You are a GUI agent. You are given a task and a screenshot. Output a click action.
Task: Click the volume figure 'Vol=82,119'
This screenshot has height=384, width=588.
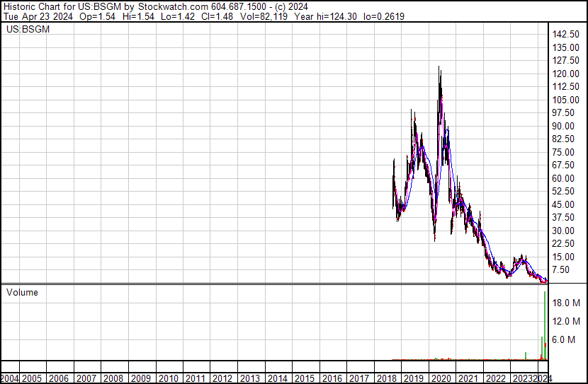pos(264,16)
